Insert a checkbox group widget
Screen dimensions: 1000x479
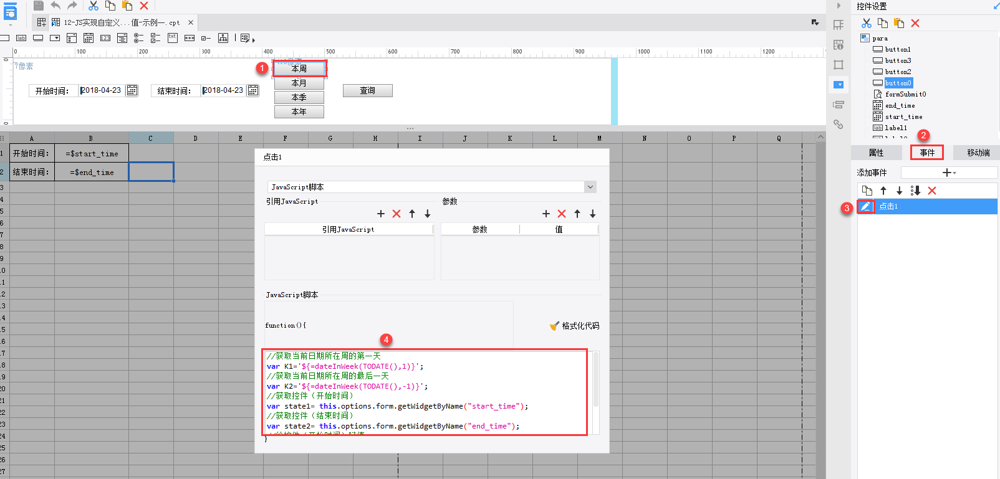[156, 38]
